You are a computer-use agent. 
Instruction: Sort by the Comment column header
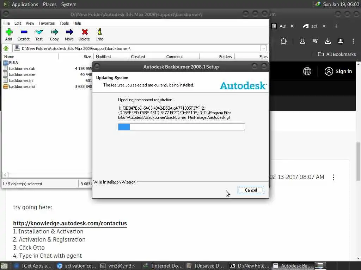[182, 57]
